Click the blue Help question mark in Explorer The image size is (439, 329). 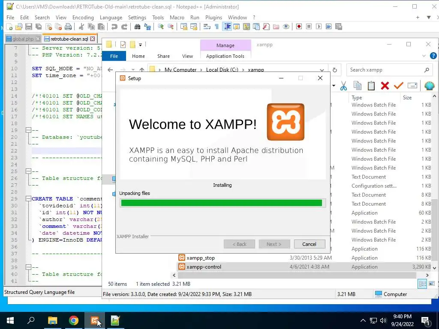[433, 56]
